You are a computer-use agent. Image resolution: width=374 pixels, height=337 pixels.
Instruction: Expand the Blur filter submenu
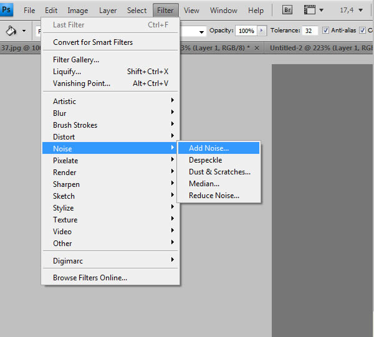coord(60,113)
